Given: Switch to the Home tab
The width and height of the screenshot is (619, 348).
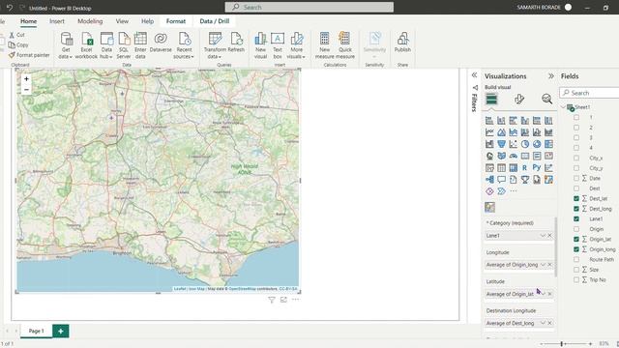Looking at the screenshot, I should [28, 21].
